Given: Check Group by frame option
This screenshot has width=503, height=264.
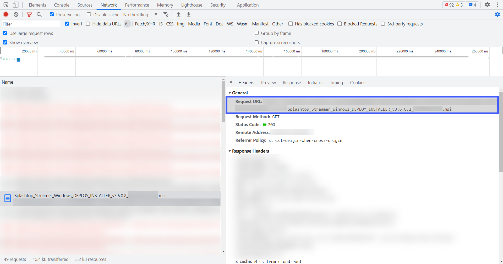Looking at the screenshot, I should (257, 33).
